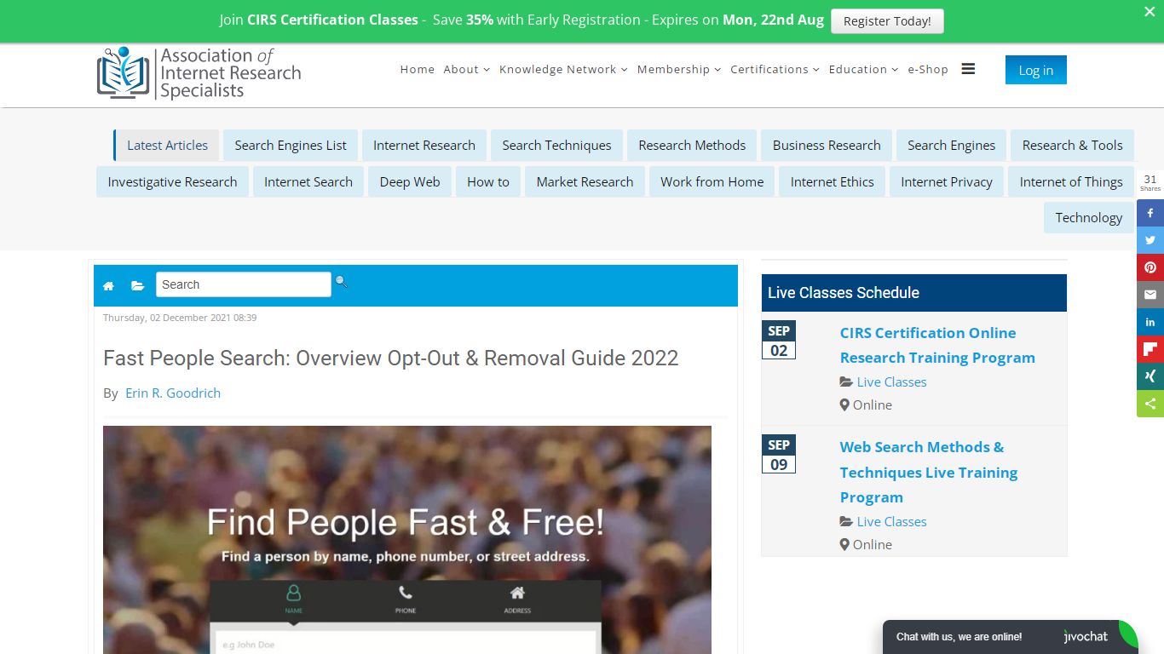Screen dimensions: 1164x654
Task: Open the Business Research category
Action: click(827, 145)
